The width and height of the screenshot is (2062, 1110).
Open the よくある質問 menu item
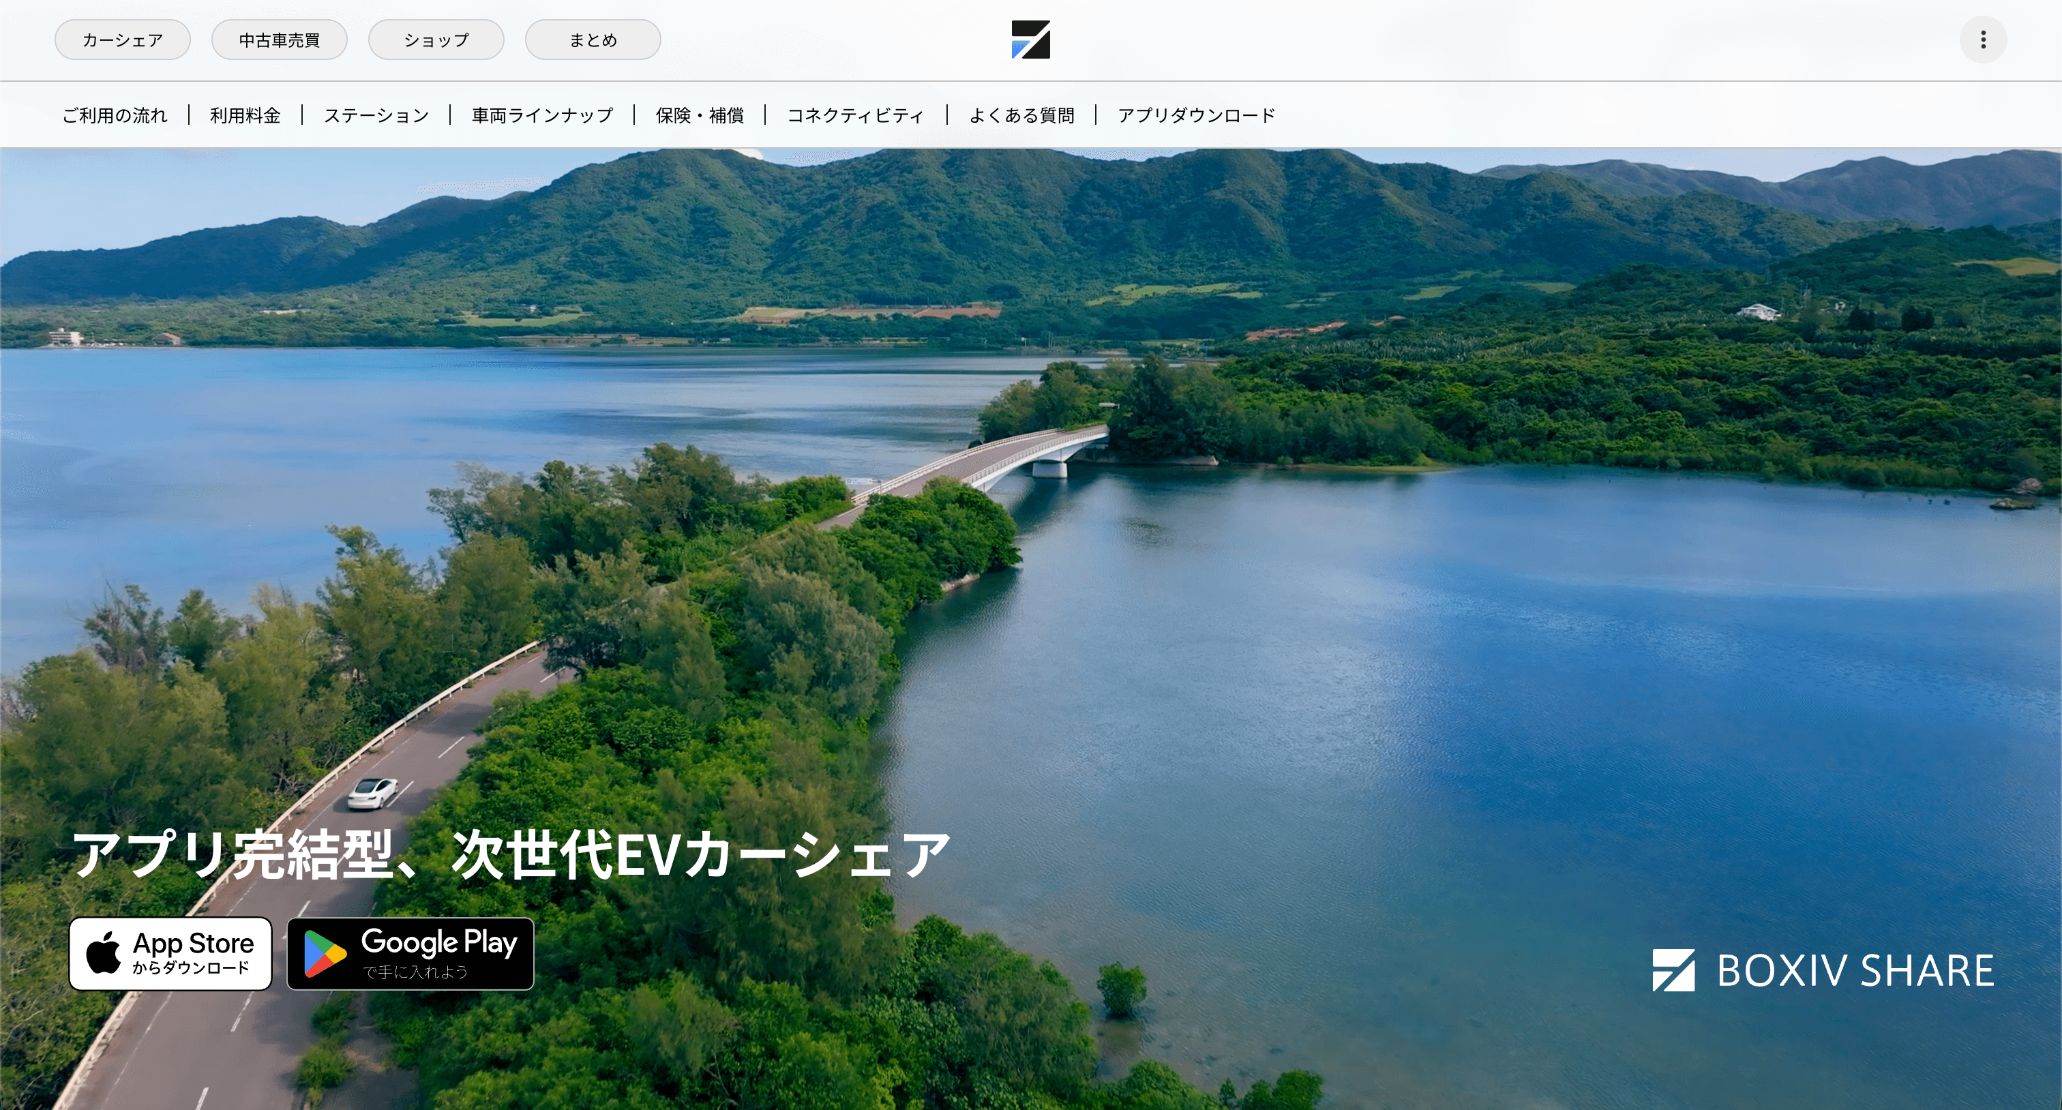(1021, 115)
